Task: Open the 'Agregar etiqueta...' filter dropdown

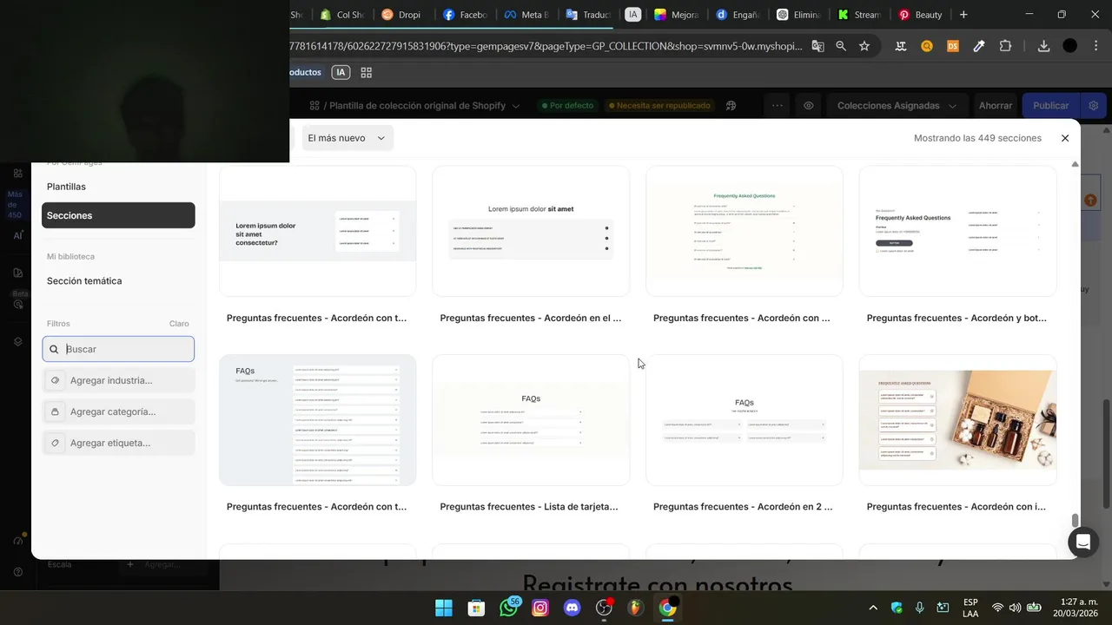Action: tap(118, 443)
